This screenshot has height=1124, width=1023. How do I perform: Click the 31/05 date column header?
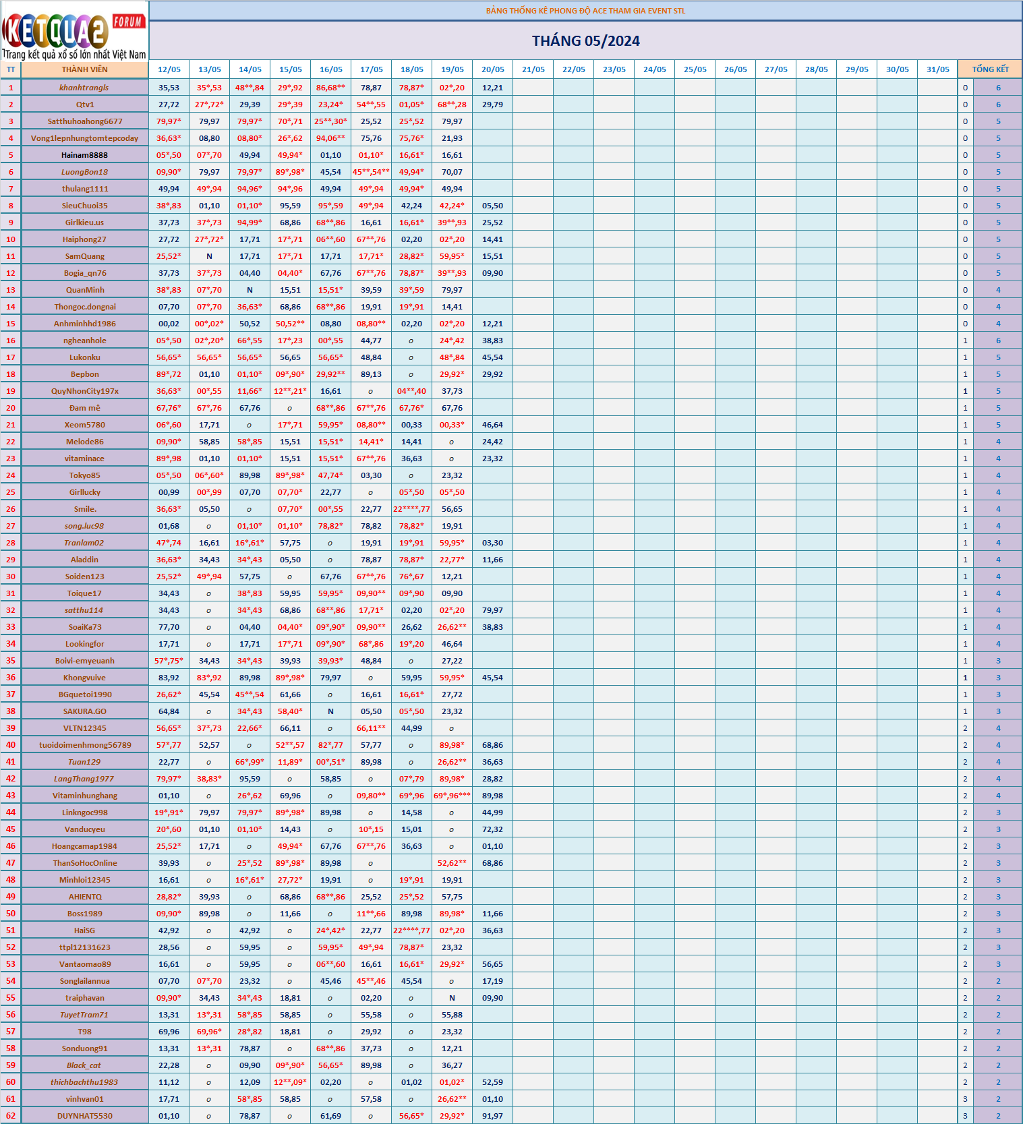pos(937,69)
